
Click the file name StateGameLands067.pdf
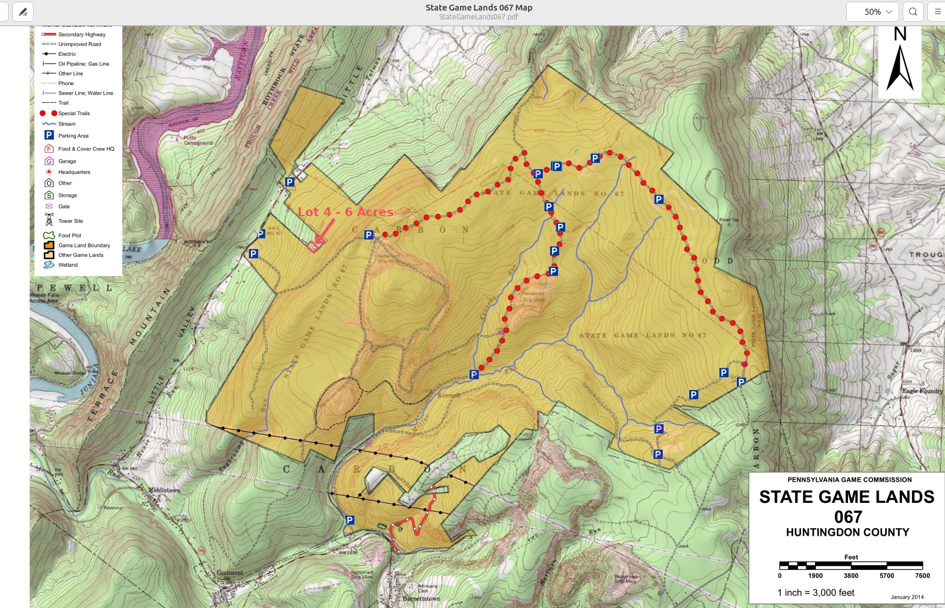[479, 17]
